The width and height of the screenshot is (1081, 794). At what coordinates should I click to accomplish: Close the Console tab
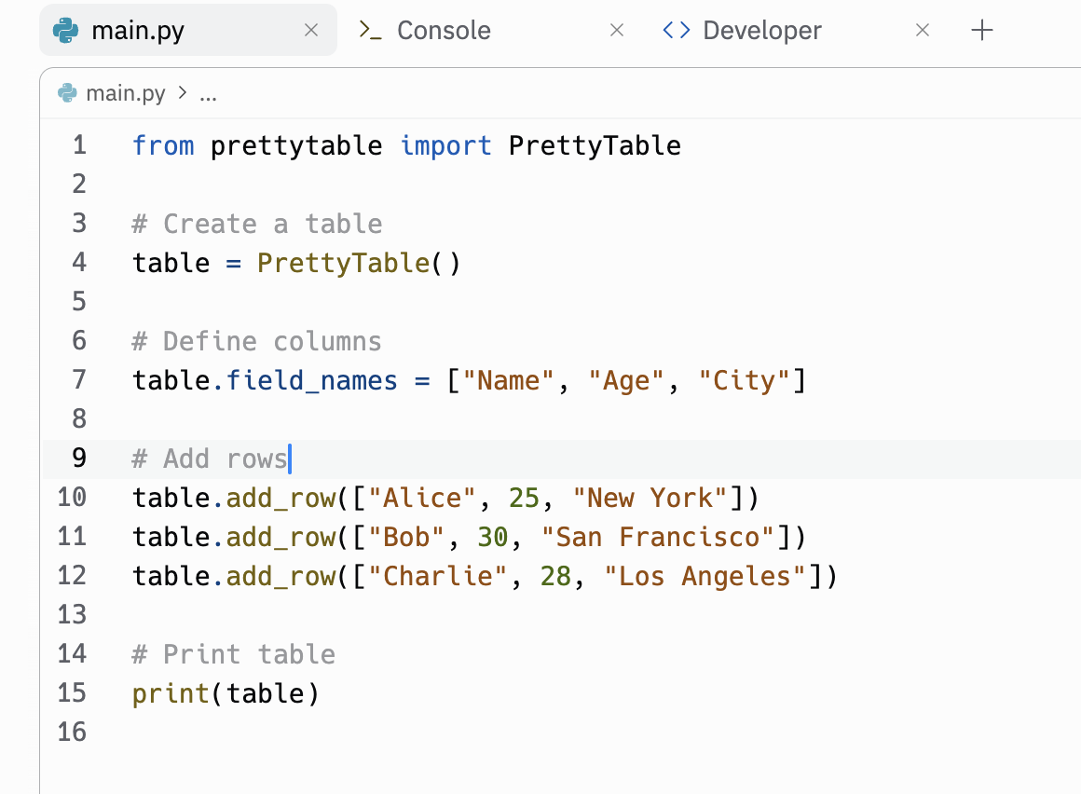click(616, 31)
